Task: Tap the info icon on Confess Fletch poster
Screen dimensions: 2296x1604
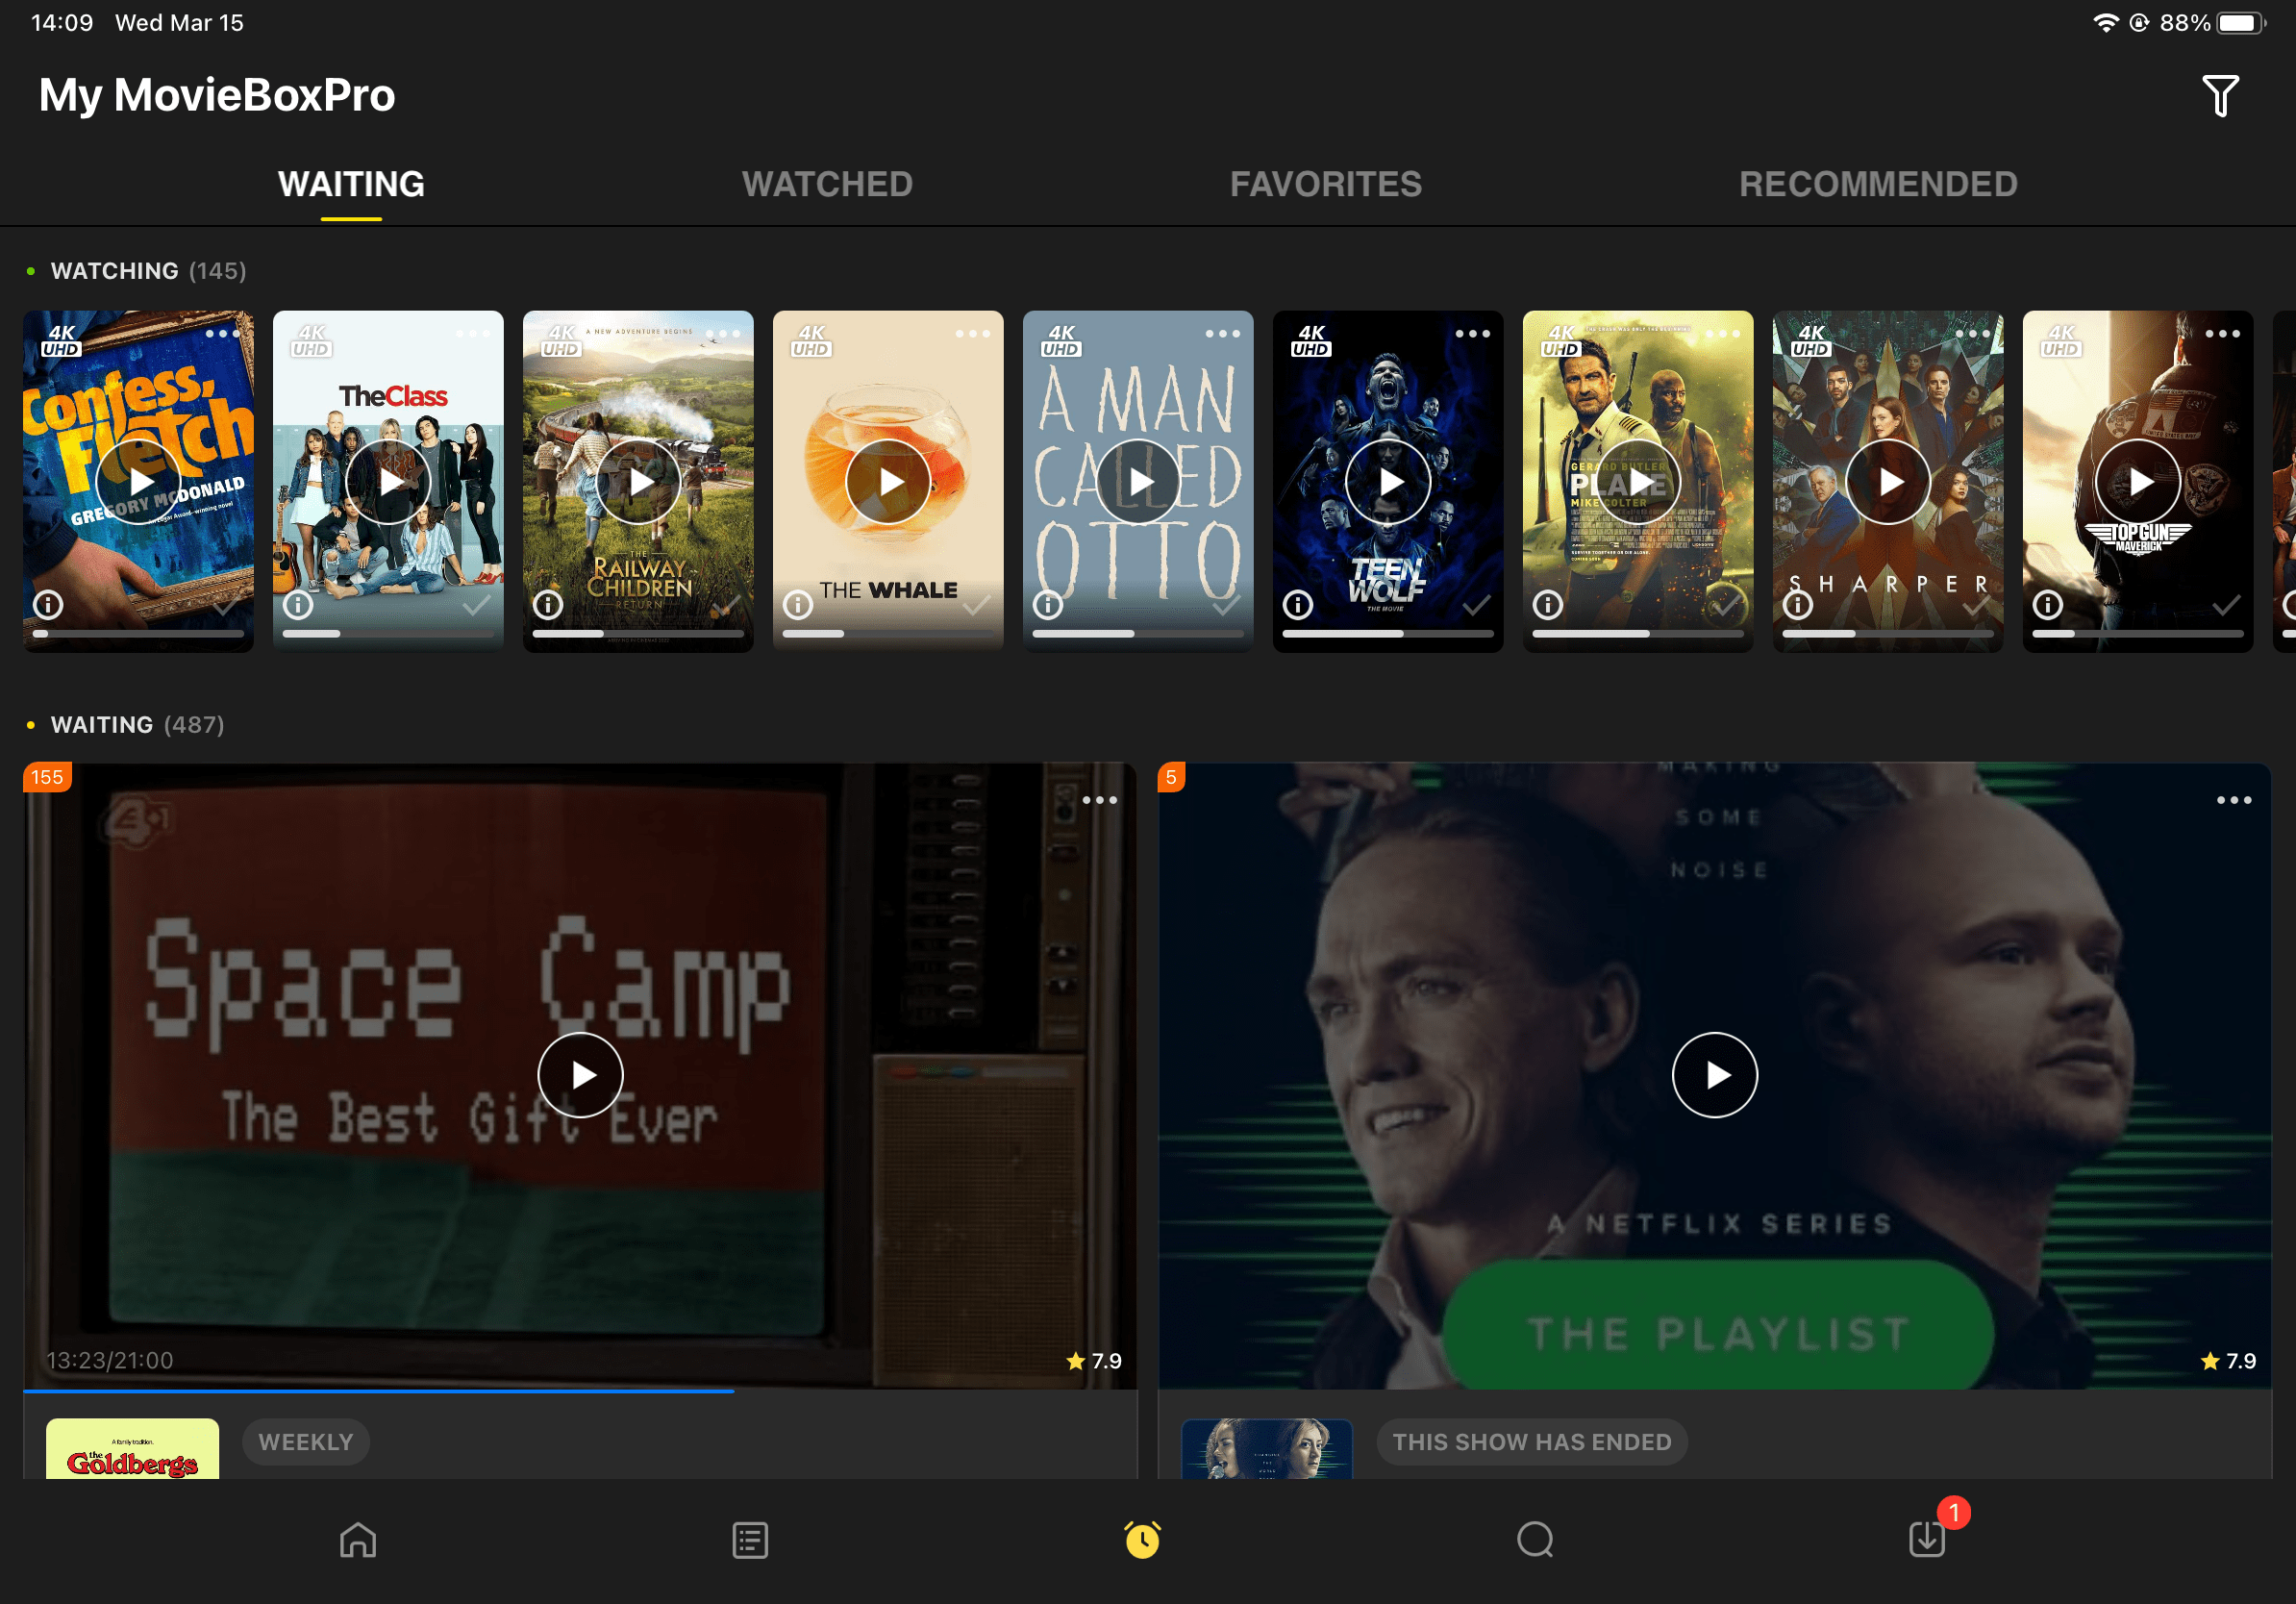Action: point(49,605)
